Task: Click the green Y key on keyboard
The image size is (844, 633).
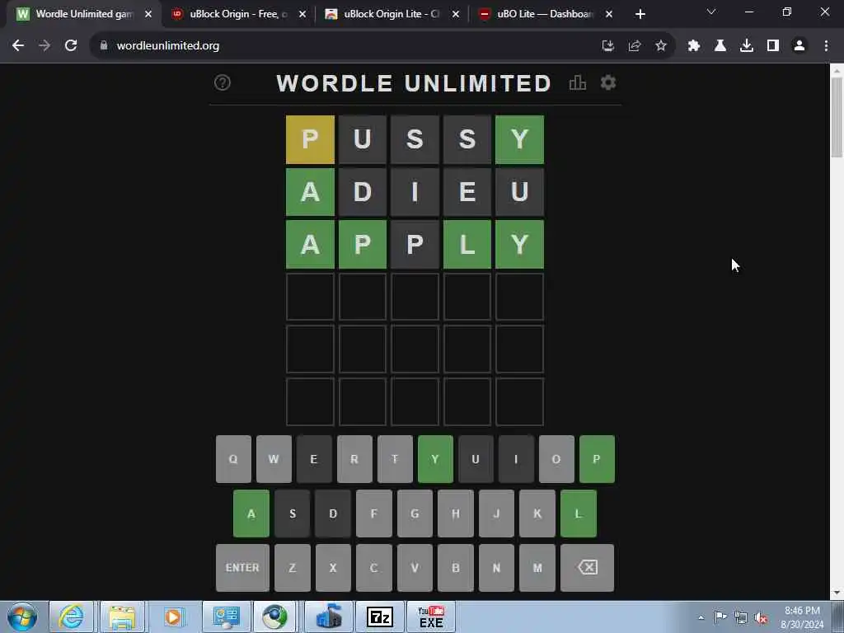Action: pos(435,459)
